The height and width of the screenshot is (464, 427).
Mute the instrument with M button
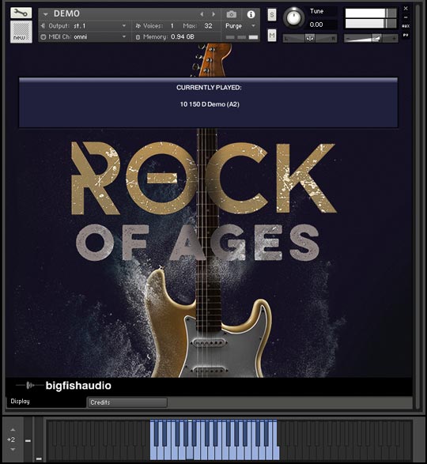pos(272,36)
